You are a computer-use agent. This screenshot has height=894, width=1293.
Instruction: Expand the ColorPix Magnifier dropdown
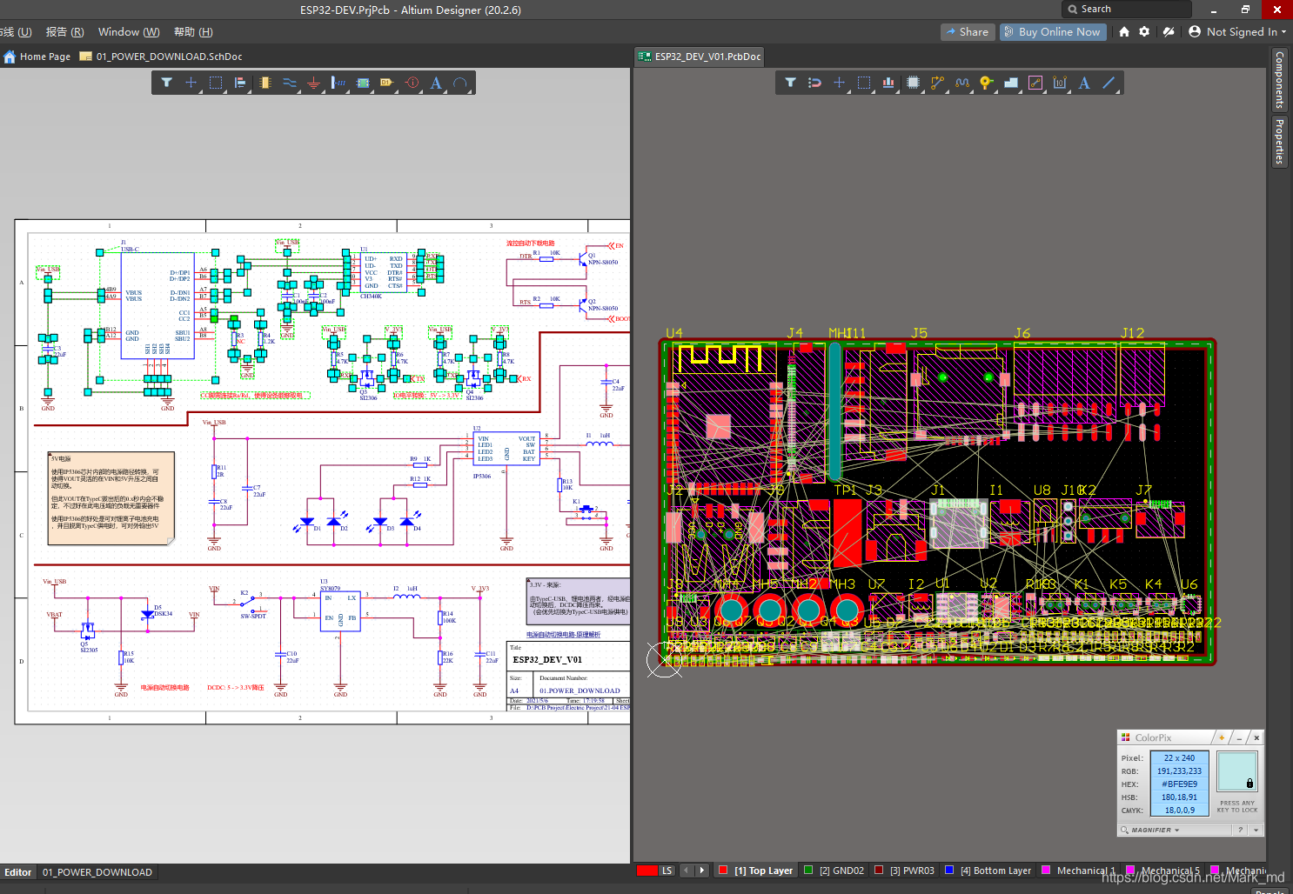pos(1155,830)
